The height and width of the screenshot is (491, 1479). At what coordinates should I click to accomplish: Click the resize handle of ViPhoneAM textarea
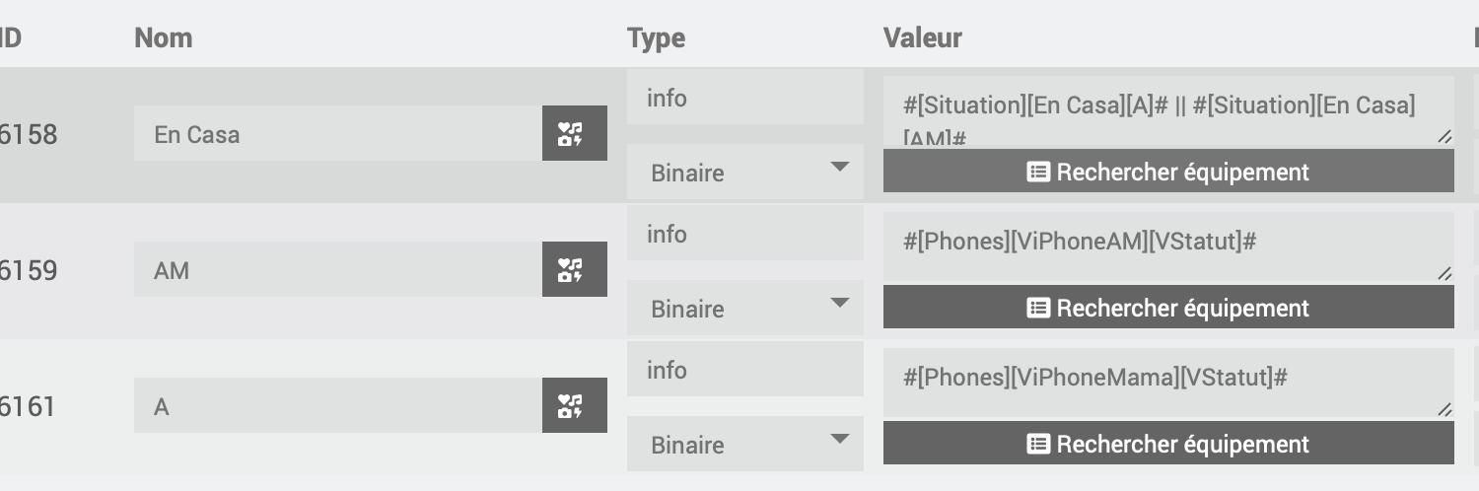coord(1444,273)
